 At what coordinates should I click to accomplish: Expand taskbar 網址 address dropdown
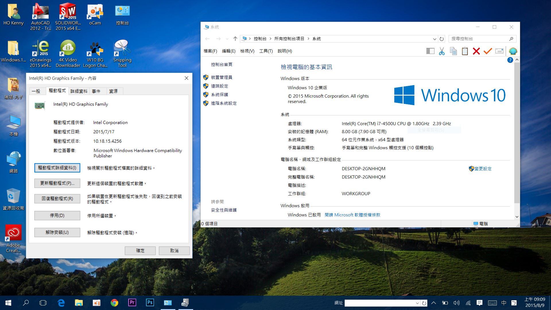417,303
